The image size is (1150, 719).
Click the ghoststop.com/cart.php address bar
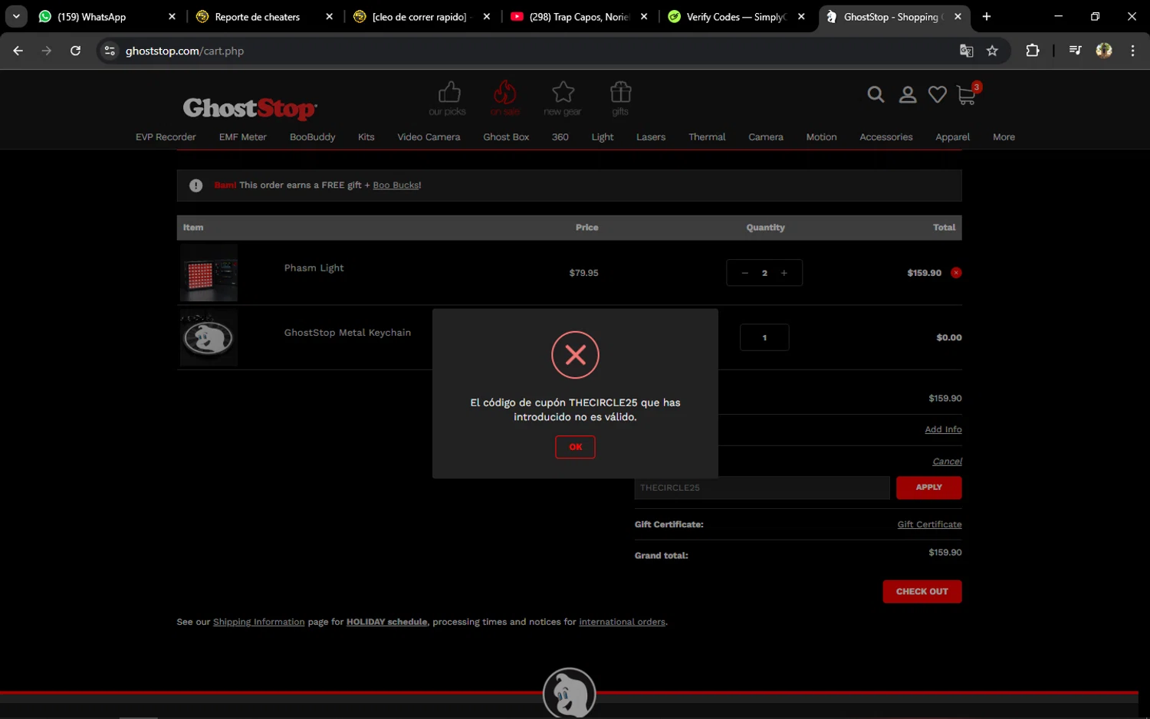(x=537, y=51)
